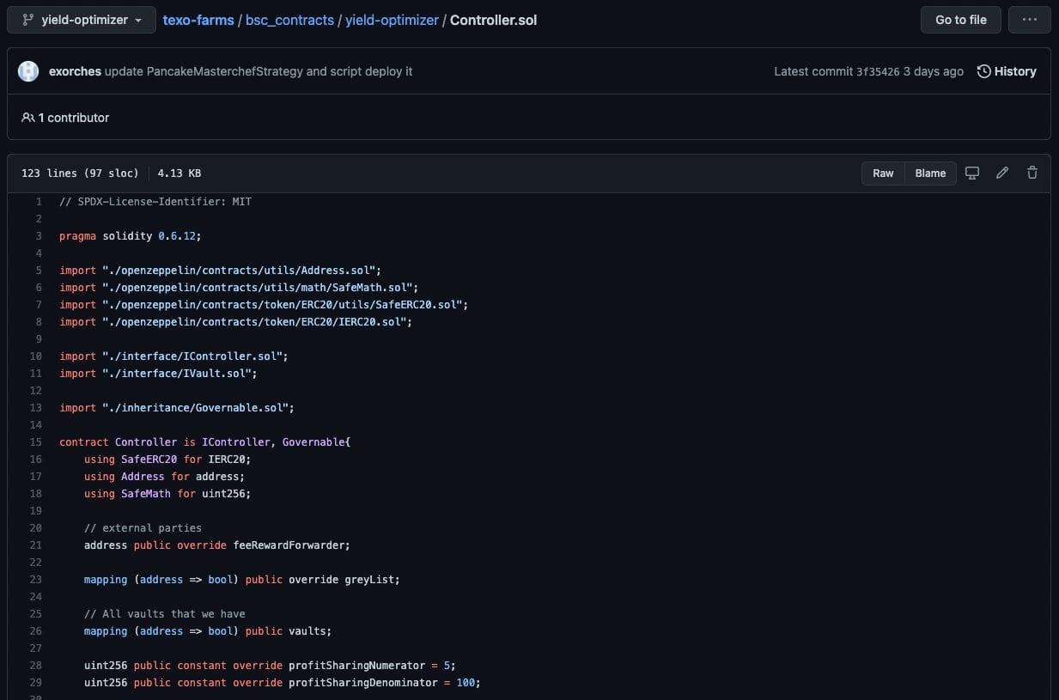Click the git branch icon

coord(27,20)
